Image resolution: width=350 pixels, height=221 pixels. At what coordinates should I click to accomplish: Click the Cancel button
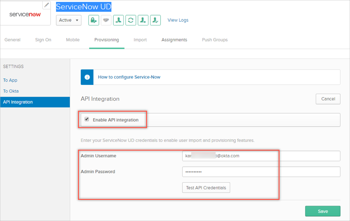pyautogui.click(x=328, y=99)
